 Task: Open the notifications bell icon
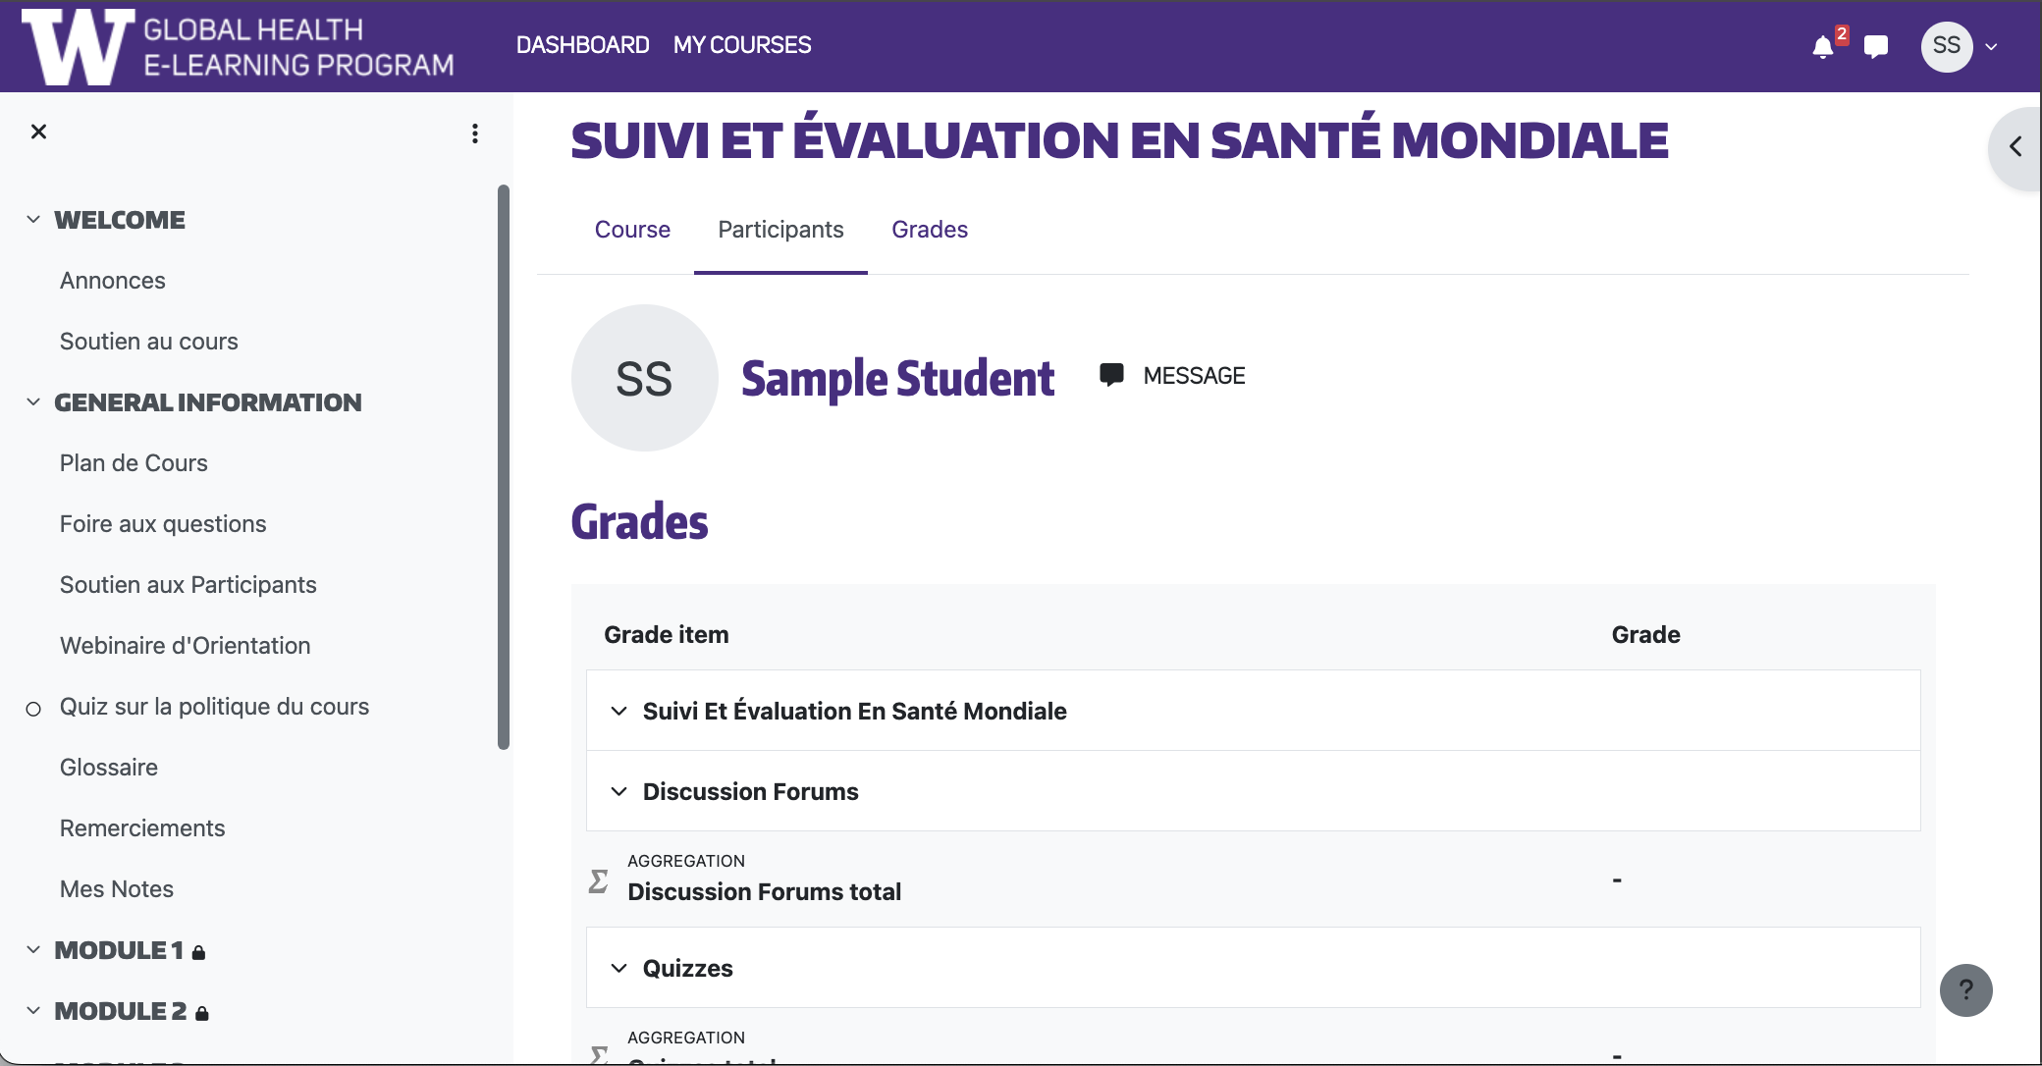coord(1823,47)
